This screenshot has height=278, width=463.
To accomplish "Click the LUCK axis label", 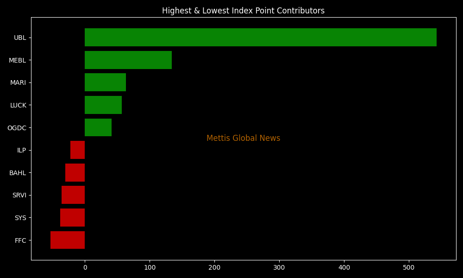I will coord(19,106).
